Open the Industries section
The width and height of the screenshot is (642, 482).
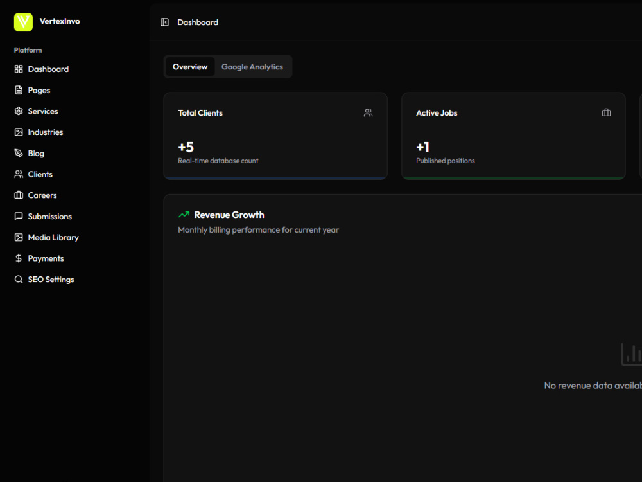coord(46,132)
